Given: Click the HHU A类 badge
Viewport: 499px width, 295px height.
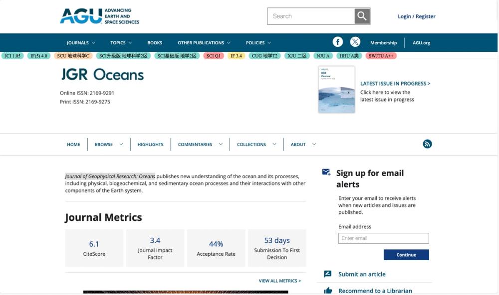Looking at the screenshot, I should coord(349,56).
